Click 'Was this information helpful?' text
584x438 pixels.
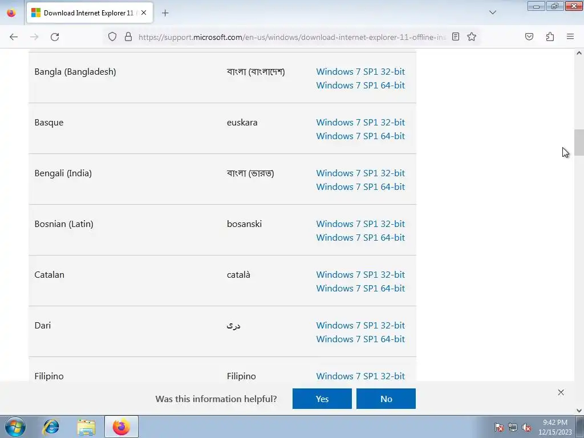(x=216, y=399)
